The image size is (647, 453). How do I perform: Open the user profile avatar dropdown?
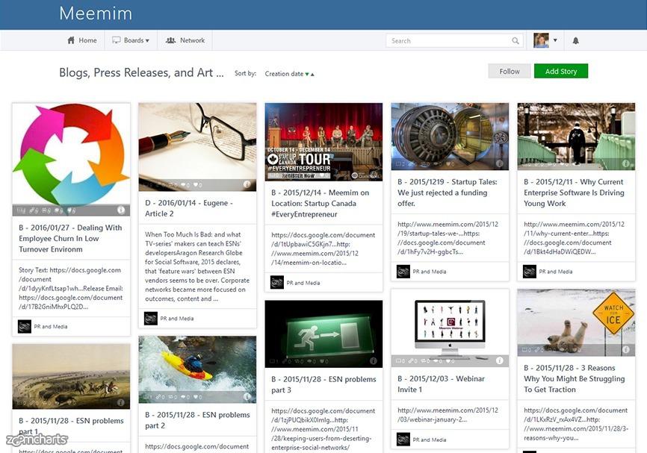pos(545,40)
